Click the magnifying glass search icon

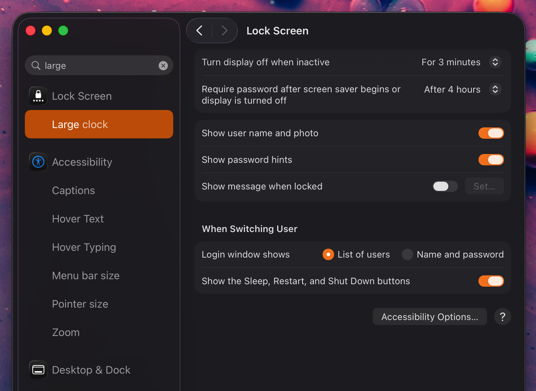[36, 66]
